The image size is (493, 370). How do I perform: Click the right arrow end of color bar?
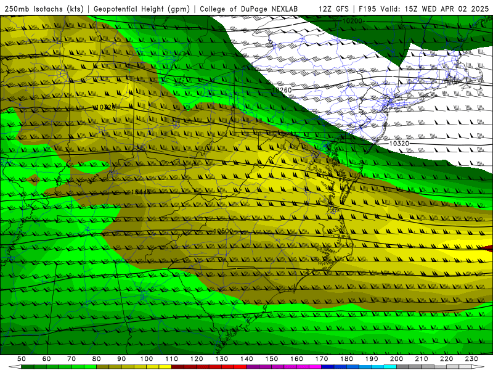point(478,367)
